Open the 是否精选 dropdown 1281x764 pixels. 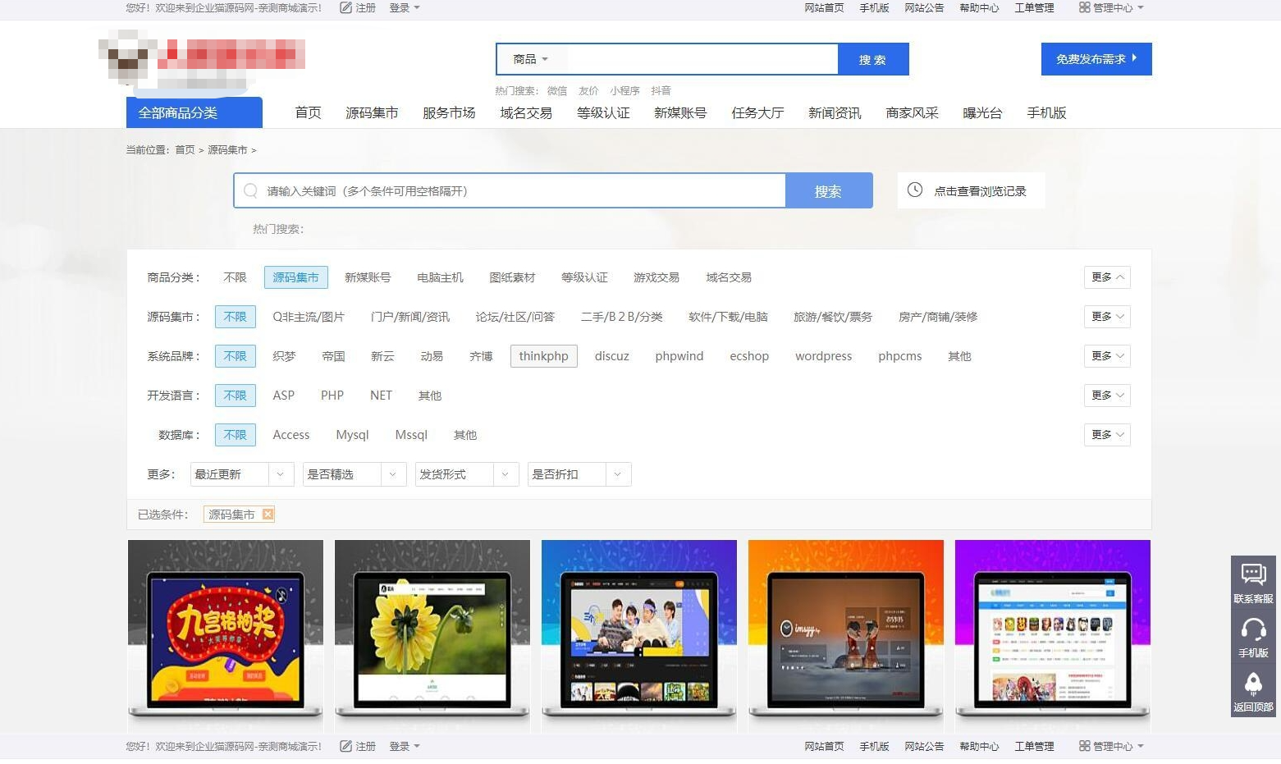click(x=355, y=474)
